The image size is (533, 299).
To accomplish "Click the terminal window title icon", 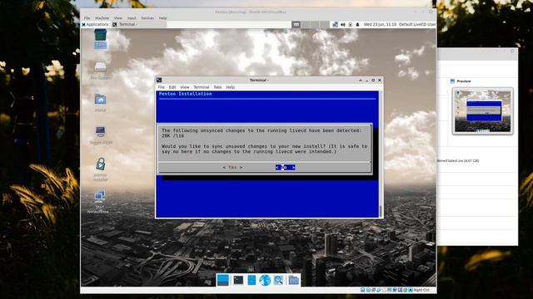I will click(x=159, y=80).
